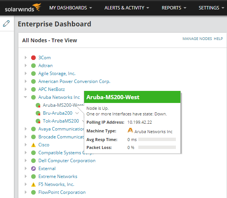This screenshot has height=198, width=227.
Task: Open the FlowPoint Corporation link
Action: point(62,192)
